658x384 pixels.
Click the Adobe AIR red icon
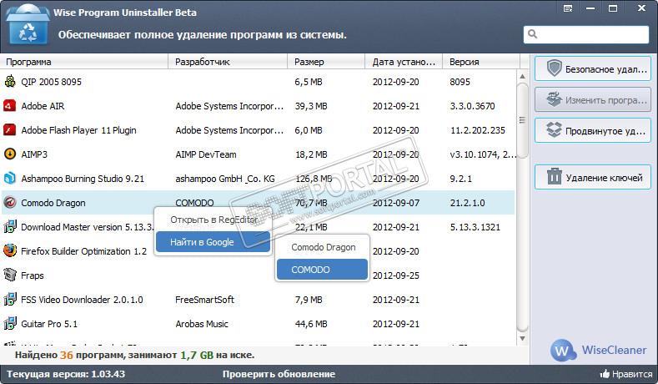point(10,105)
